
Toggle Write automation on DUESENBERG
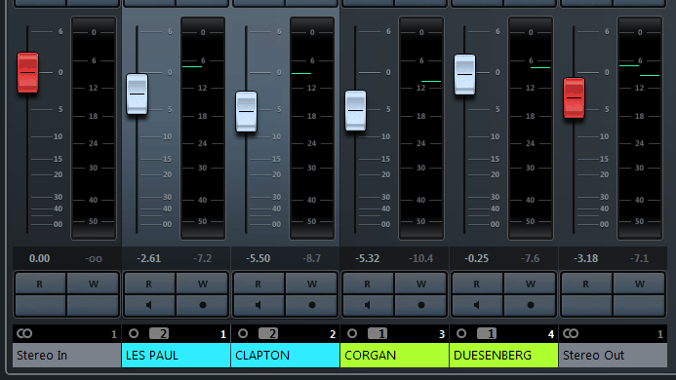point(531,284)
